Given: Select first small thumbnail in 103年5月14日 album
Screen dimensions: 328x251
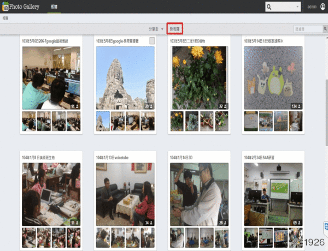Looking at the screenshot, I should [251, 121].
